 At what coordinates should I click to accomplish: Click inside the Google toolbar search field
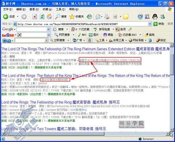click(32, 29)
